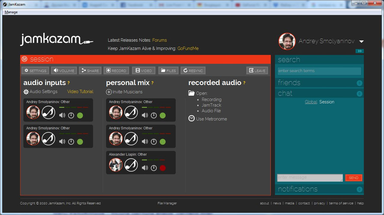Viewport: 384px width, 215px height.
Task: Click the help question mark beside recorded audio
Action: coord(244,83)
